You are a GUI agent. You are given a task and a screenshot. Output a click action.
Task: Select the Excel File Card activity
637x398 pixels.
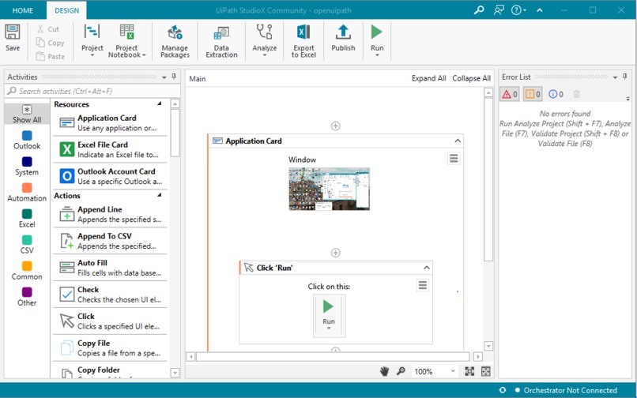(x=110, y=149)
